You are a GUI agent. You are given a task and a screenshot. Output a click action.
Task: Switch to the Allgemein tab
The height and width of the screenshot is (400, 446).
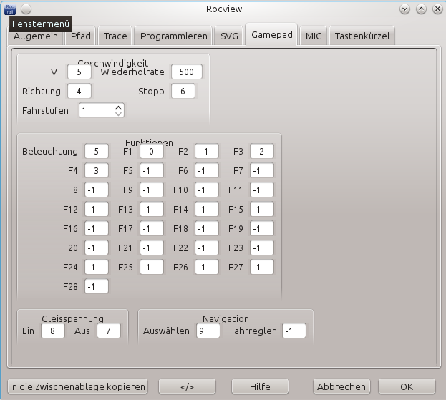(x=36, y=36)
